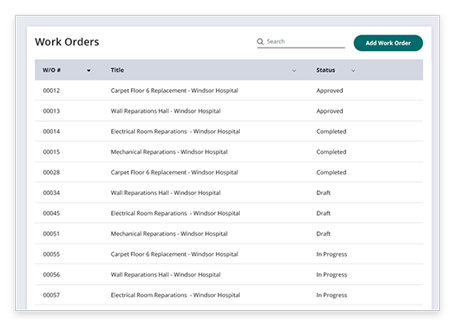Open work order number 00028
The height and width of the screenshot is (326, 455).
tap(51, 172)
